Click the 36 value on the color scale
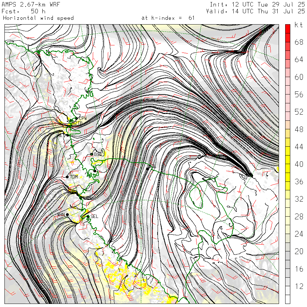Viewport: 307px width, 307px height. (x=299, y=181)
